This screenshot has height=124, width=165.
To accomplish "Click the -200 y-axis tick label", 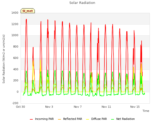I will click(15, 103).
